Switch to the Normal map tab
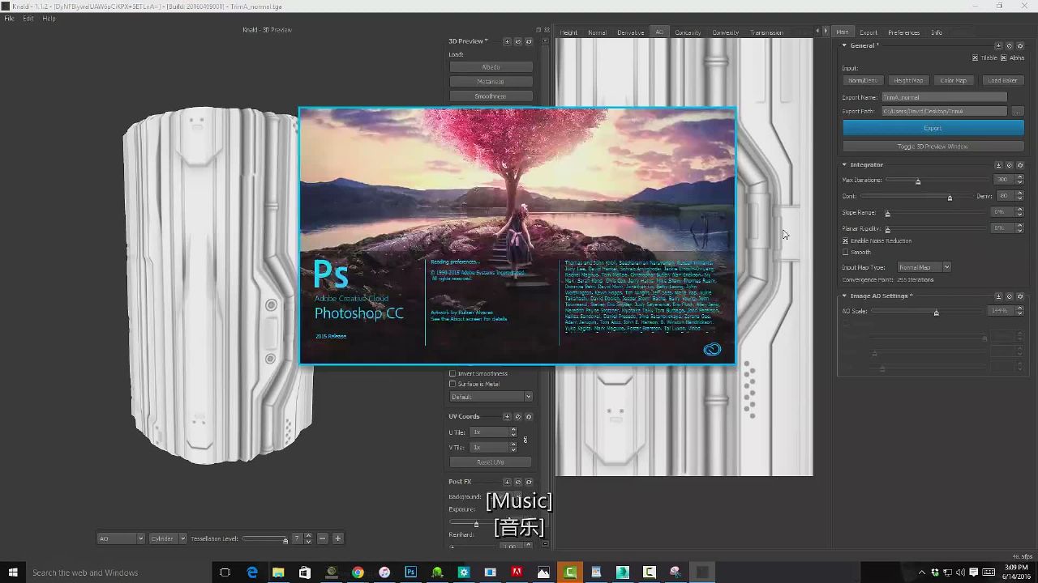The height and width of the screenshot is (583, 1038). [597, 32]
